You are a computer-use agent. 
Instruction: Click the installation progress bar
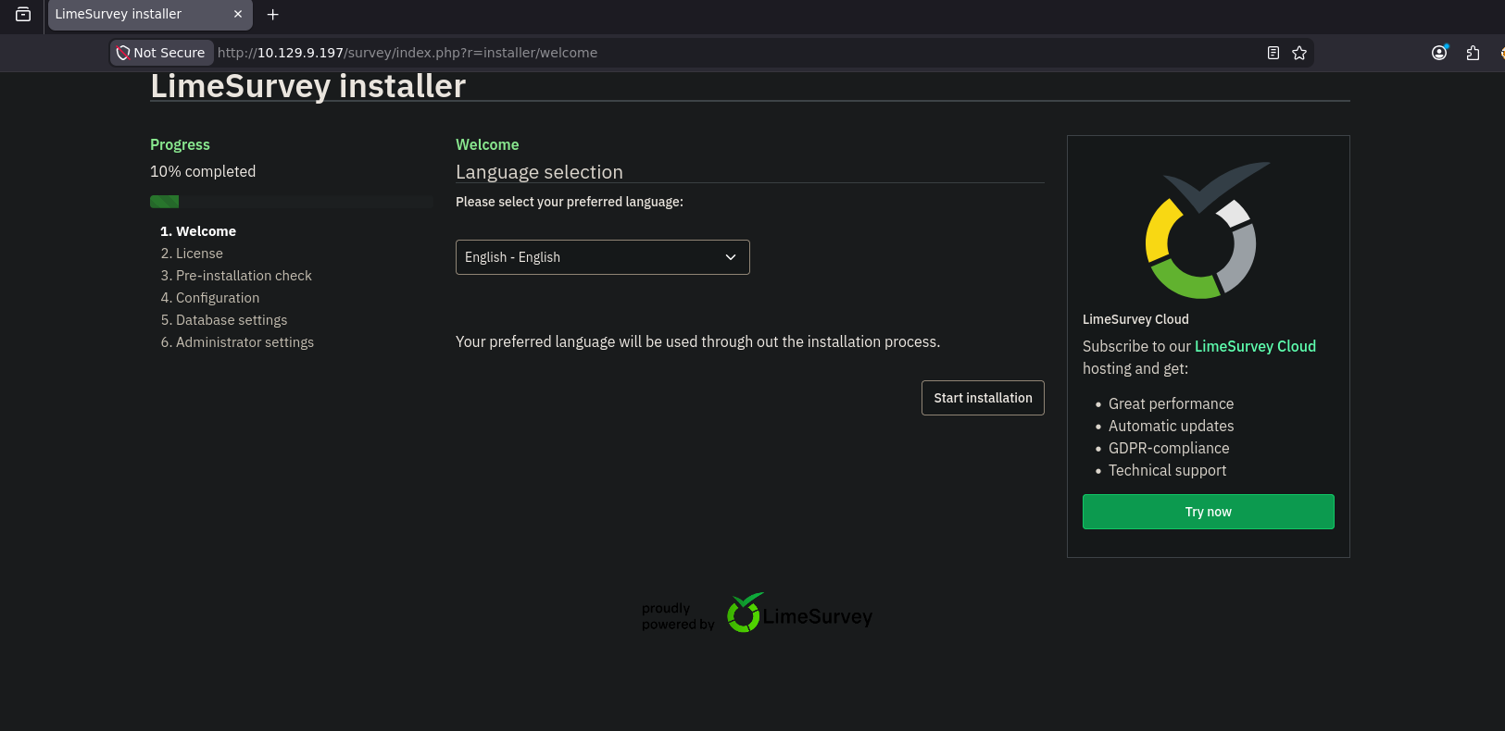pyautogui.click(x=291, y=202)
